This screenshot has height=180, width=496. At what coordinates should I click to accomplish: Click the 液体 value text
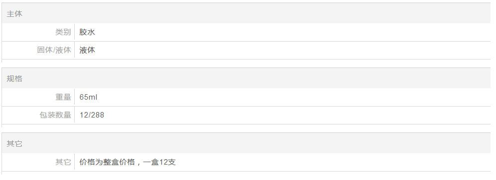(87, 50)
